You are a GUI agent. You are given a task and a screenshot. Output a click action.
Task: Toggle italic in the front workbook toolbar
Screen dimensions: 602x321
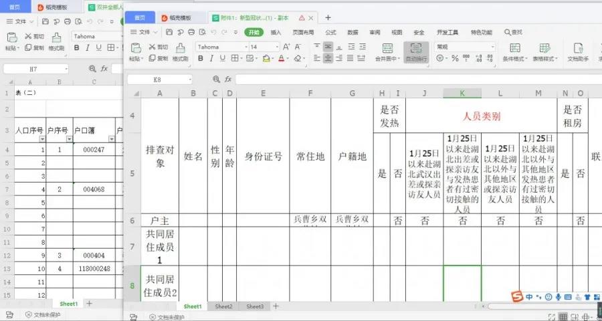(211, 59)
